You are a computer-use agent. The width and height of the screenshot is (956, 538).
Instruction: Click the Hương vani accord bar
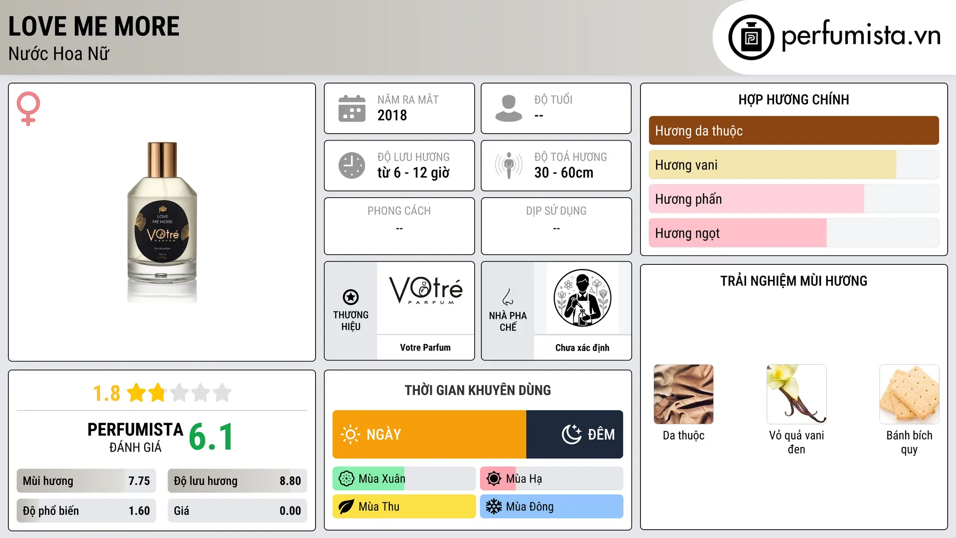click(794, 165)
